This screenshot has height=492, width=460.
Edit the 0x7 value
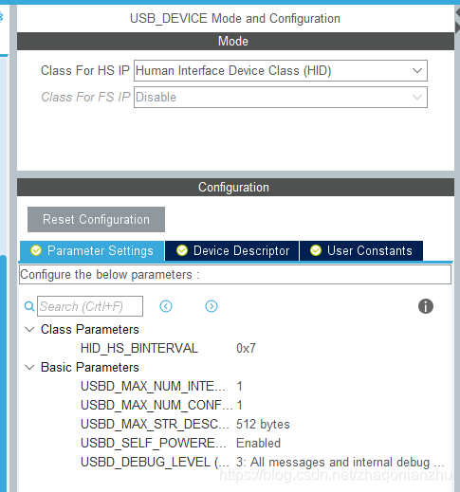click(x=246, y=349)
